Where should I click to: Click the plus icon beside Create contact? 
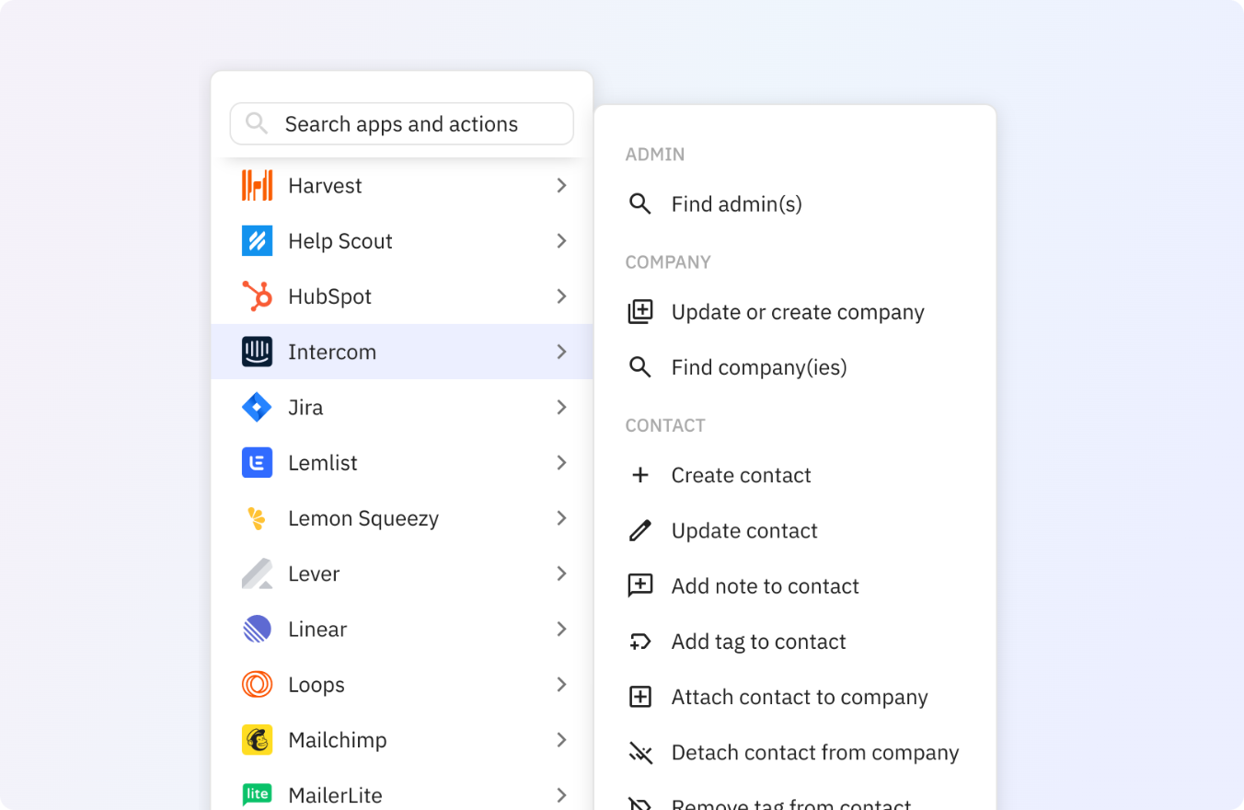(x=639, y=475)
